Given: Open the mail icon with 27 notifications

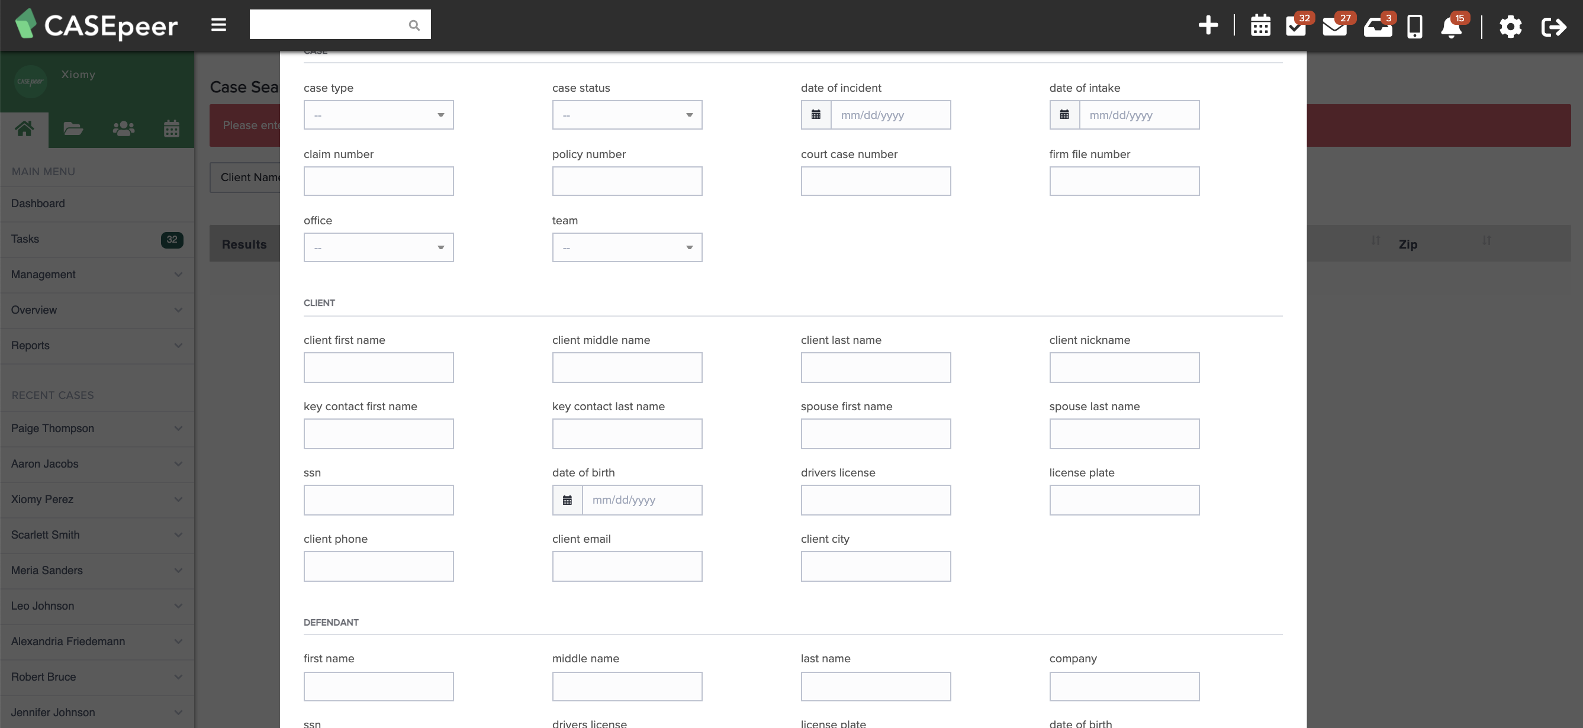Looking at the screenshot, I should pos(1335,27).
